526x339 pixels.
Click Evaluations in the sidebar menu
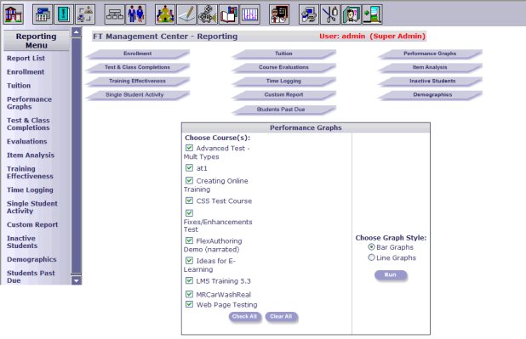tap(27, 141)
